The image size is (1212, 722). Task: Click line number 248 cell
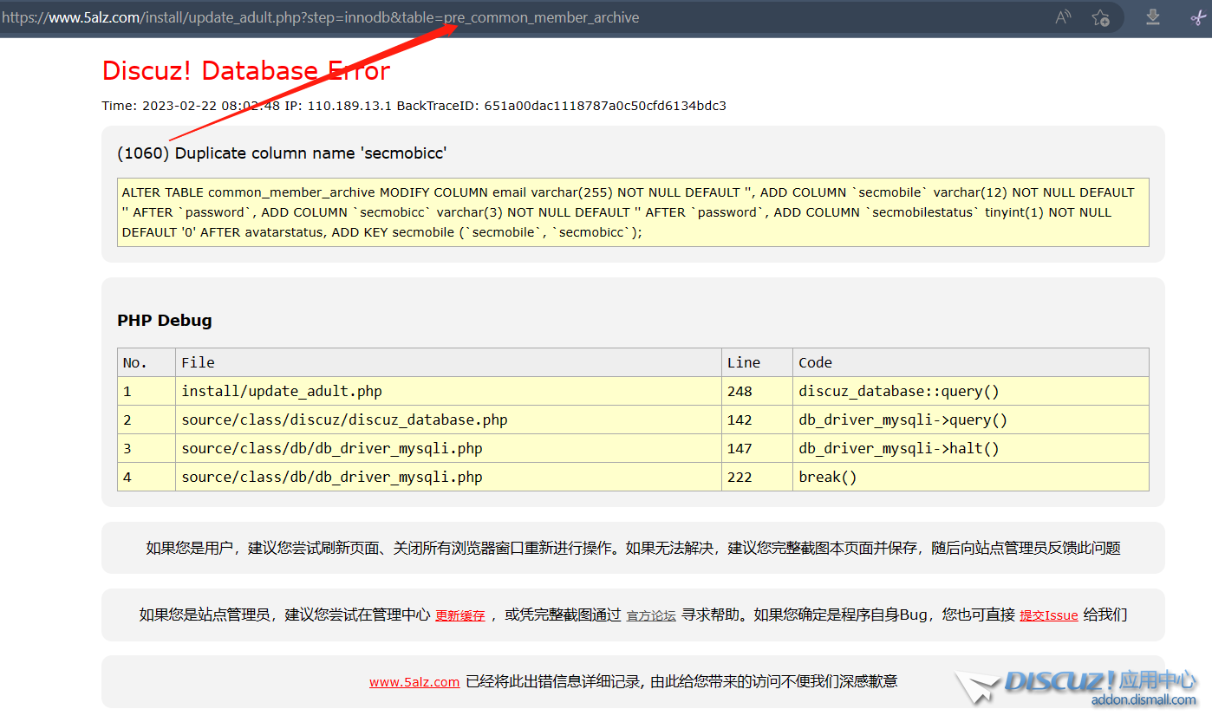[x=757, y=391]
